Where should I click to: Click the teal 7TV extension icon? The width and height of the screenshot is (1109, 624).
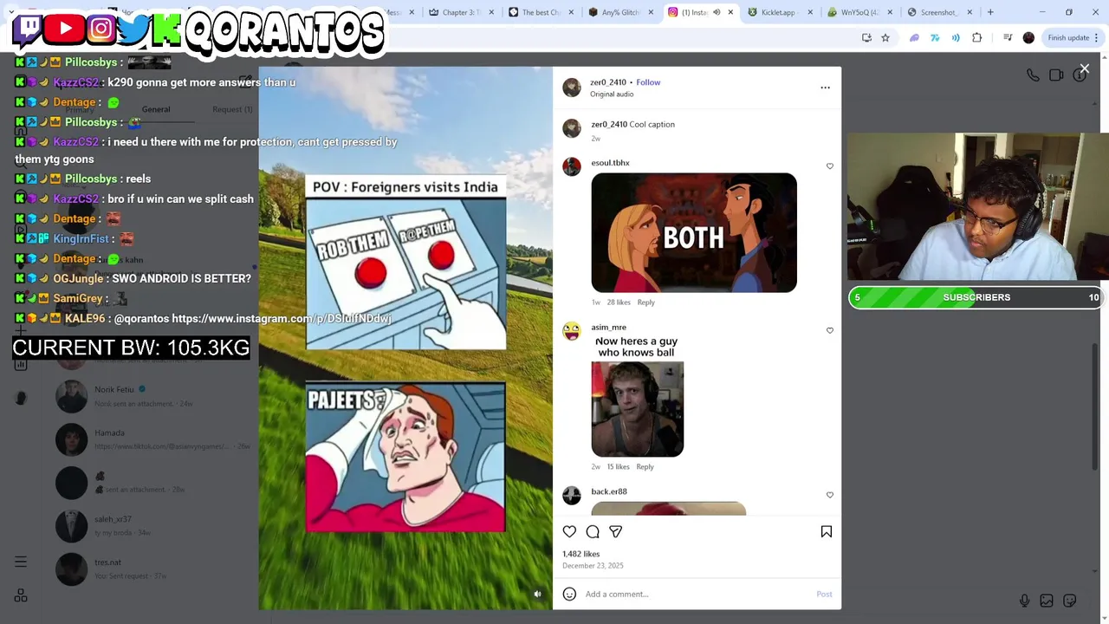point(935,37)
